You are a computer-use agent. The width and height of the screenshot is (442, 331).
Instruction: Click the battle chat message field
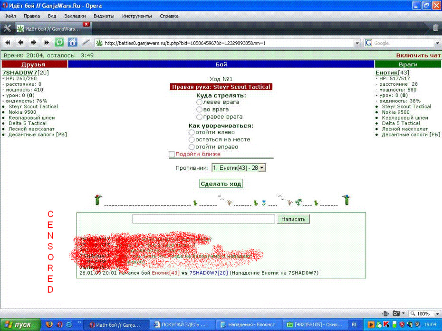(x=203, y=219)
